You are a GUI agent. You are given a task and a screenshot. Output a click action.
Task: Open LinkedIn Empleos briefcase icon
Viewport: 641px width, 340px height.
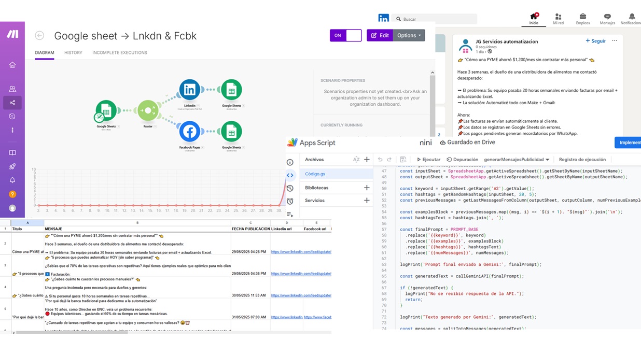click(582, 18)
